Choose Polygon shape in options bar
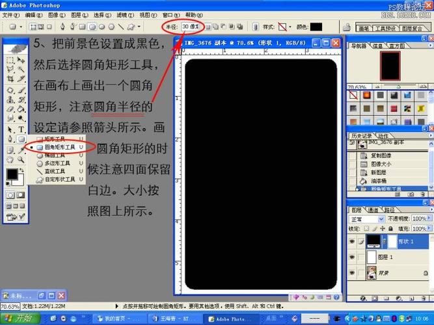Image resolution: width=434 pixels, height=325 pixels. point(111,27)
